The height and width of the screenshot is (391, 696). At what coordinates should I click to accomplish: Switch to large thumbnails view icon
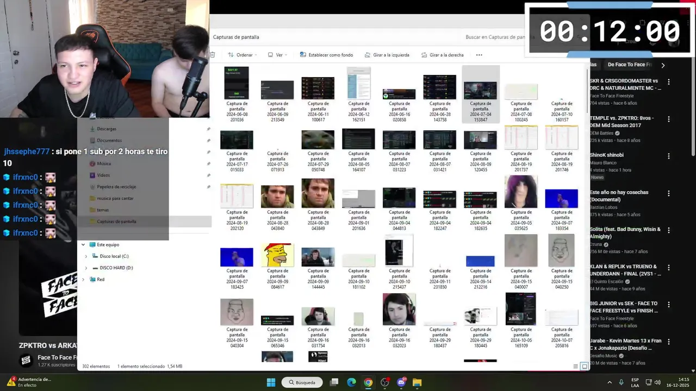coord(585,367)
